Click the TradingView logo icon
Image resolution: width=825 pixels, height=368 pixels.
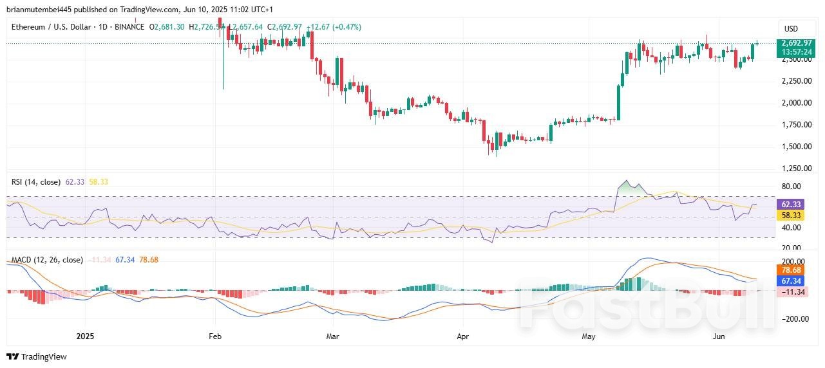[13, 356]
